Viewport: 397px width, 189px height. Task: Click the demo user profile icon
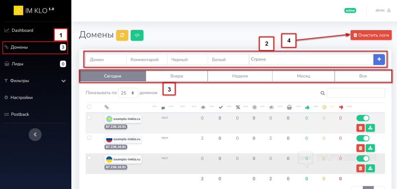pyautogui.click(x=388, y=11)
